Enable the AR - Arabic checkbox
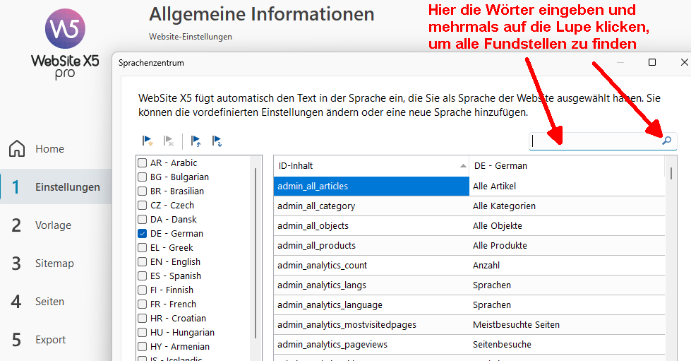This screenshot has width=691, height=361. (x=143, y=163)
